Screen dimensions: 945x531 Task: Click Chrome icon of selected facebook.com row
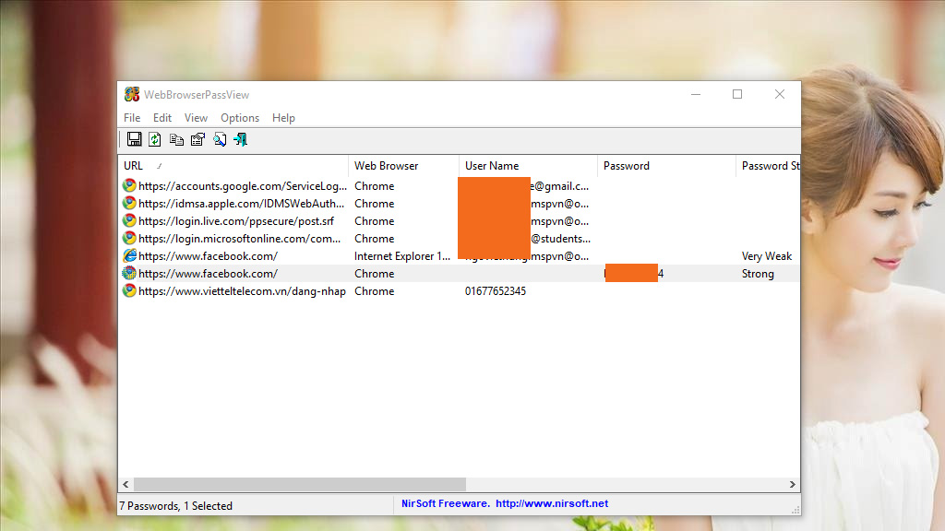click(129, 273)
